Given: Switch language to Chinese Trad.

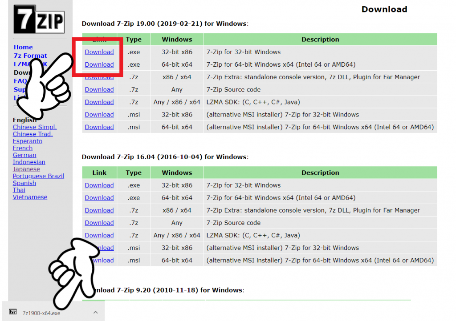Looking at the screenshot, I should (x=33, y=134).
